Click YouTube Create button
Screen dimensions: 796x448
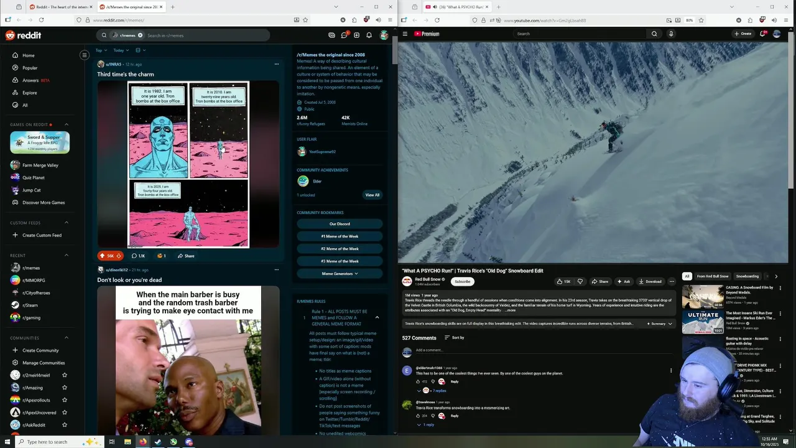click(x=743, y=34)
